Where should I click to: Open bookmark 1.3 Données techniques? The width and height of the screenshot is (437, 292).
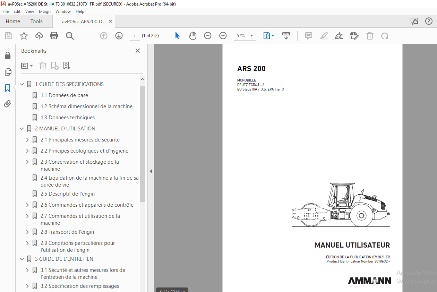point(68,118)
